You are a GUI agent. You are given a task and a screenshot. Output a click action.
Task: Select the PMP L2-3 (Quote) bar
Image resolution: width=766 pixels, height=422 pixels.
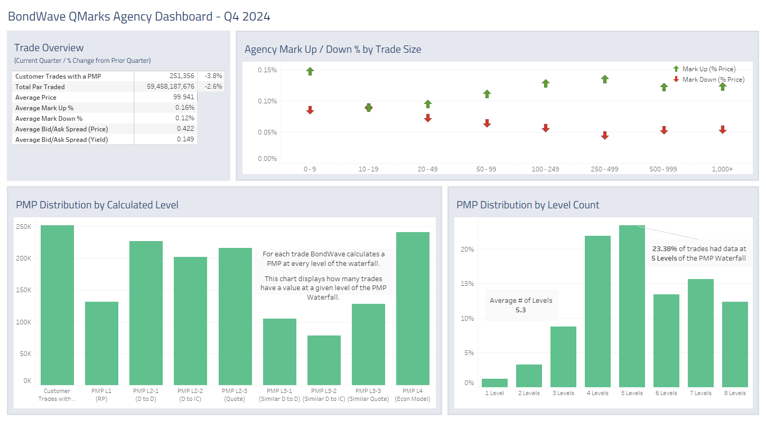[x=235, y=316]
